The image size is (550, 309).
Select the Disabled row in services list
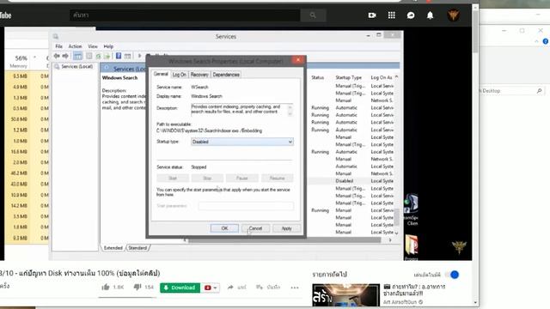(351, 181)
